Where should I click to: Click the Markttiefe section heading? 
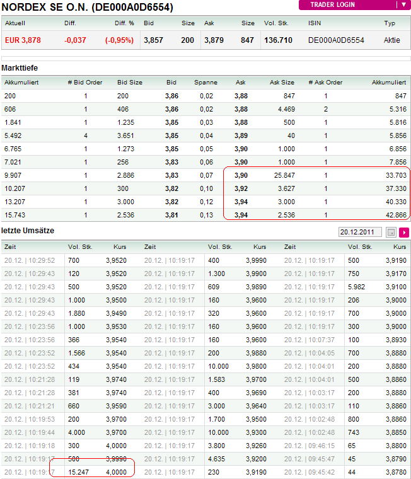(20, 68)
